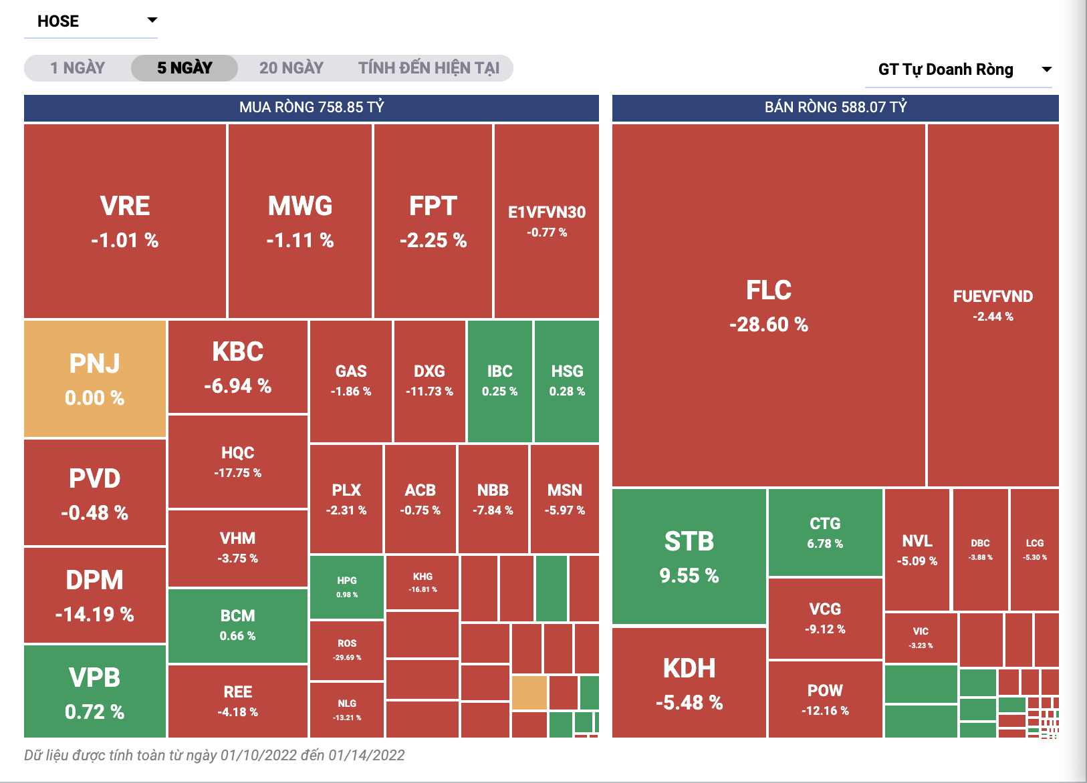Screen dimensions: 1087x783
Task: Click the BÁN RÒNG 588.07 TỶ header
Action: 835,108
